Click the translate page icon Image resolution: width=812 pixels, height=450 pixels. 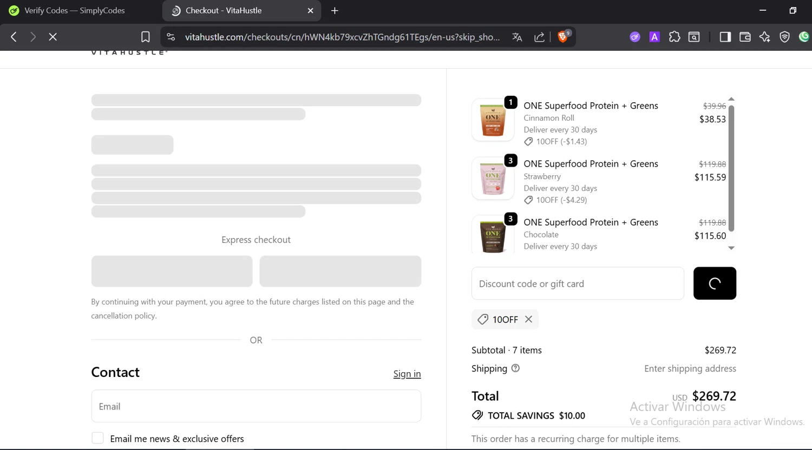coord(517,37)
